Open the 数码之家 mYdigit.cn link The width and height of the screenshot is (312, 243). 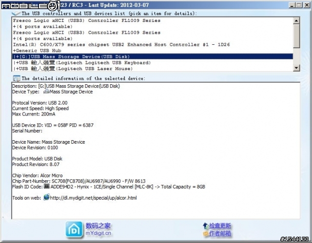tap(98, 229)
